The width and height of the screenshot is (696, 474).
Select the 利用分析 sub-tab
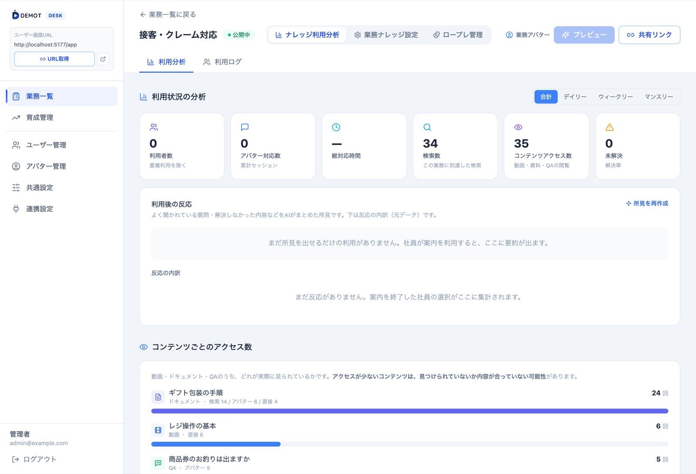[x=166, y=62]
